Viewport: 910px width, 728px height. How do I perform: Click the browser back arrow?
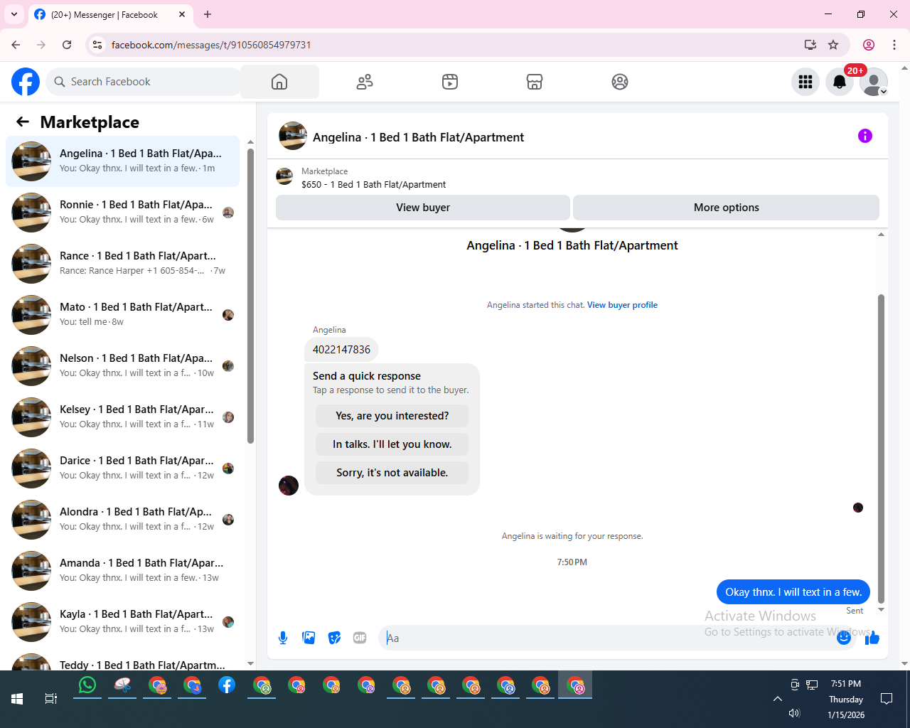point(16,45)
